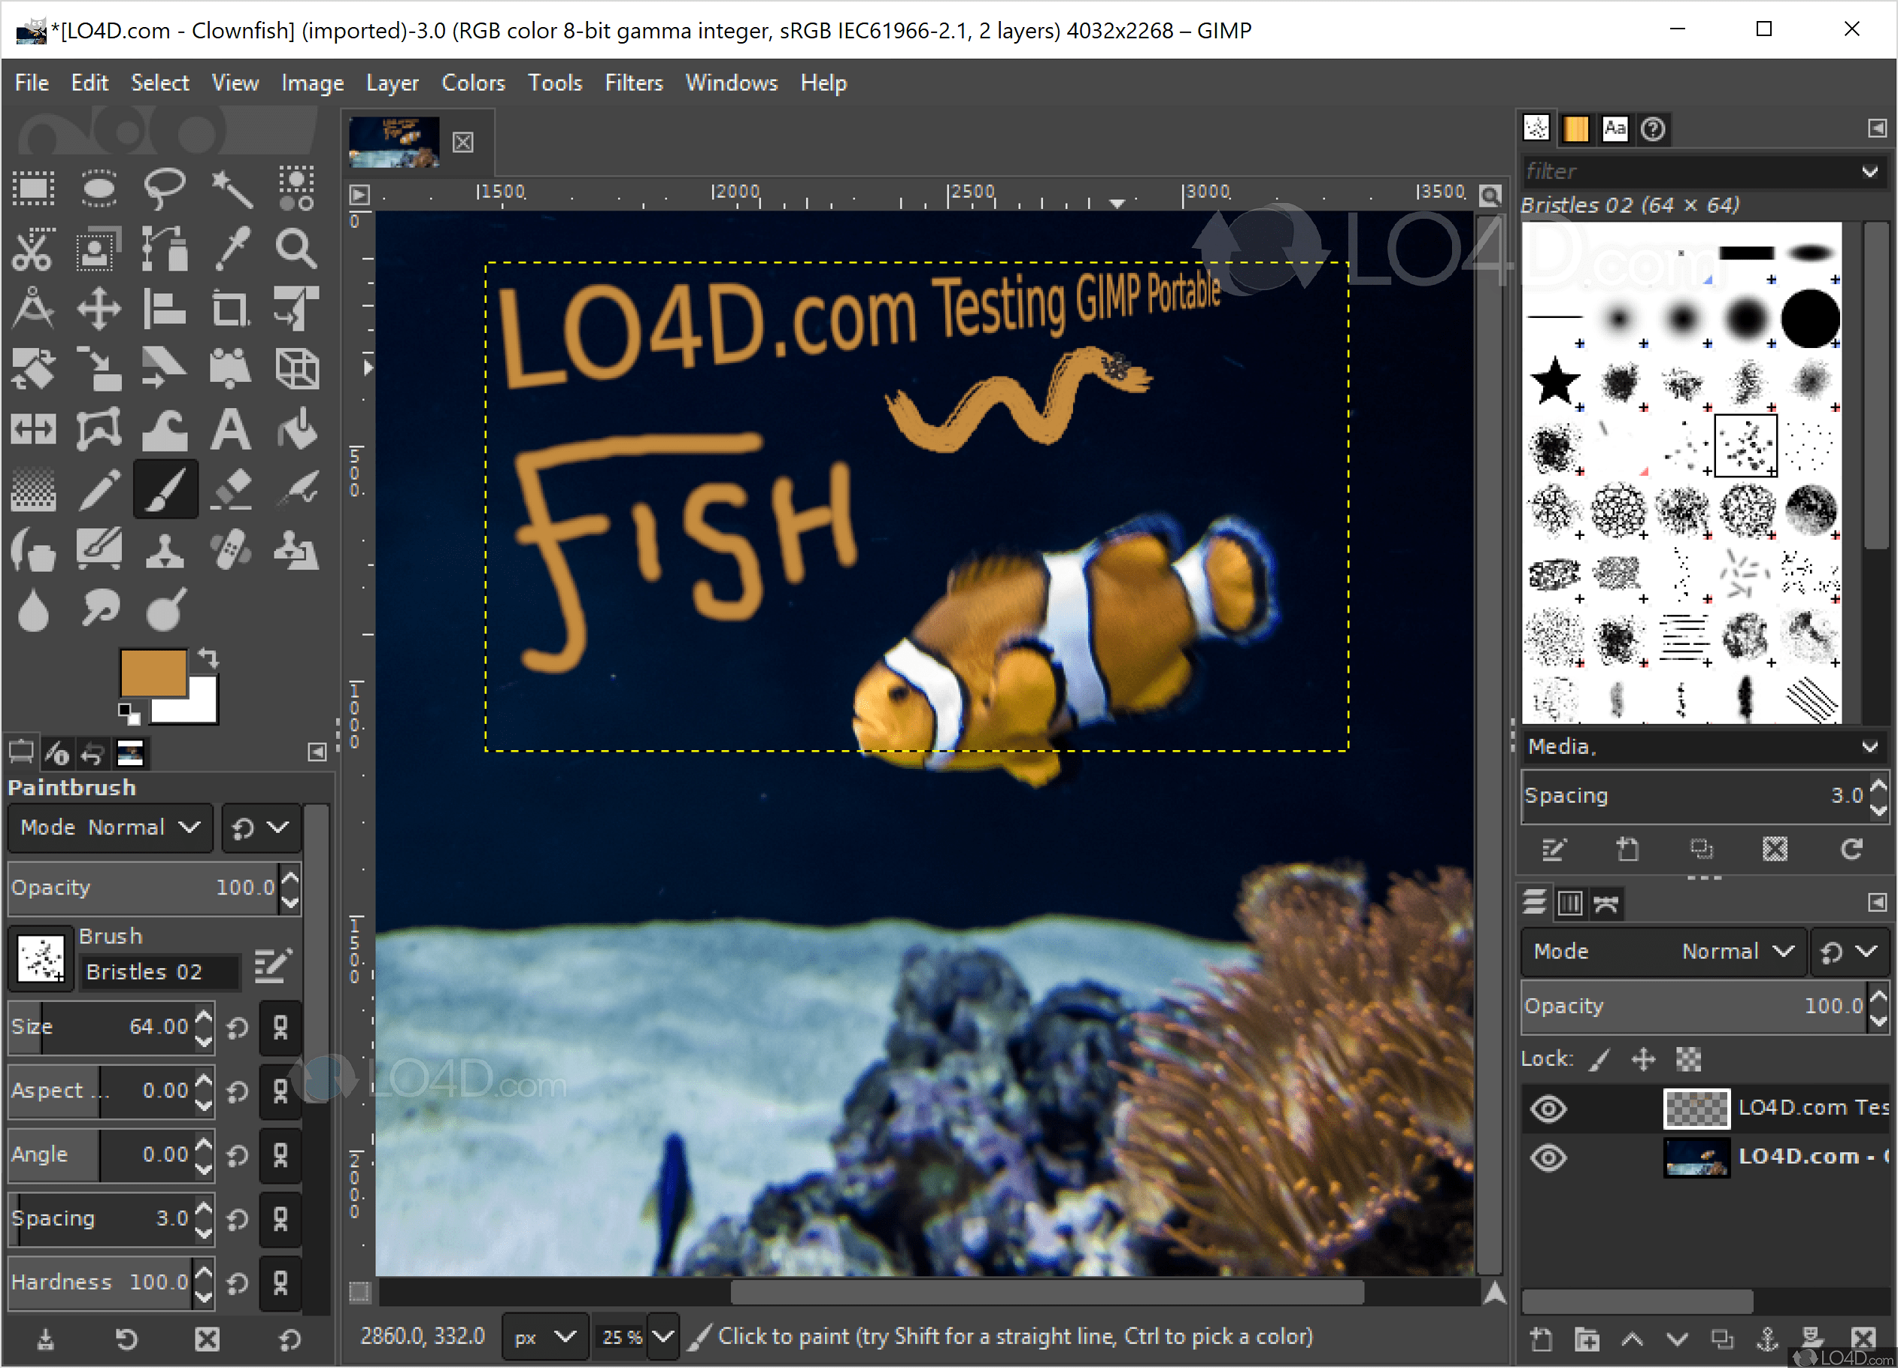Toggle lock position and size in Layers panel
The image size is (1898, 1368).
(x=1644, y=1059)
